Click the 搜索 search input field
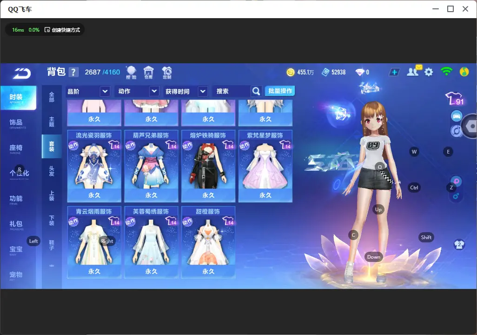Viewport: 477px width, 335px height. [232, 91]
